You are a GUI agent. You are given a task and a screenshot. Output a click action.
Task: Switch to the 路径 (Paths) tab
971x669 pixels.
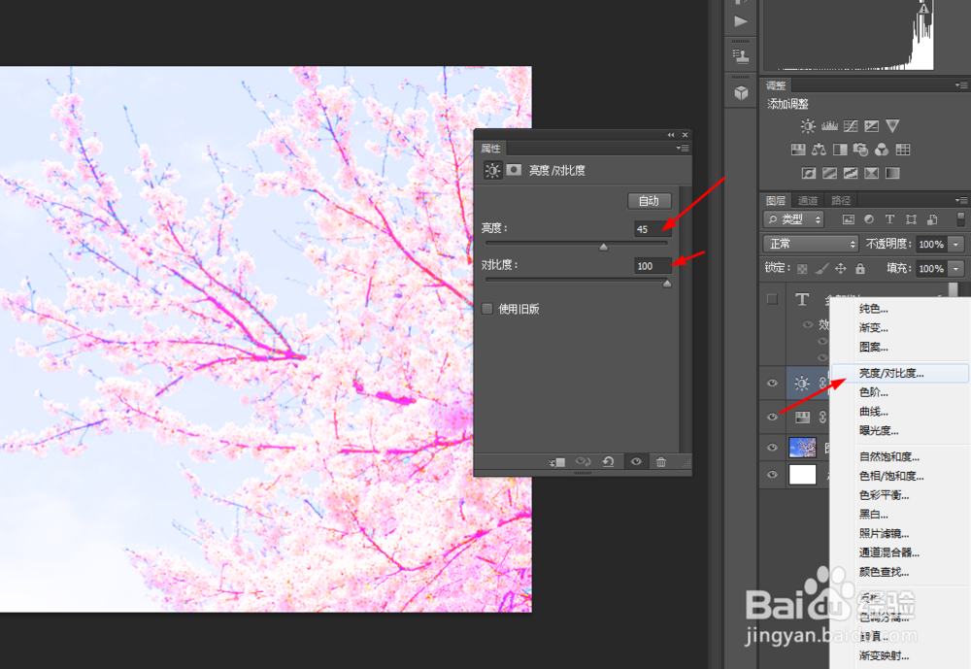pos(841,201)
